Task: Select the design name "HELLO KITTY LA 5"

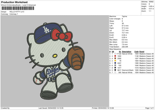Action: tap(17, 12)
